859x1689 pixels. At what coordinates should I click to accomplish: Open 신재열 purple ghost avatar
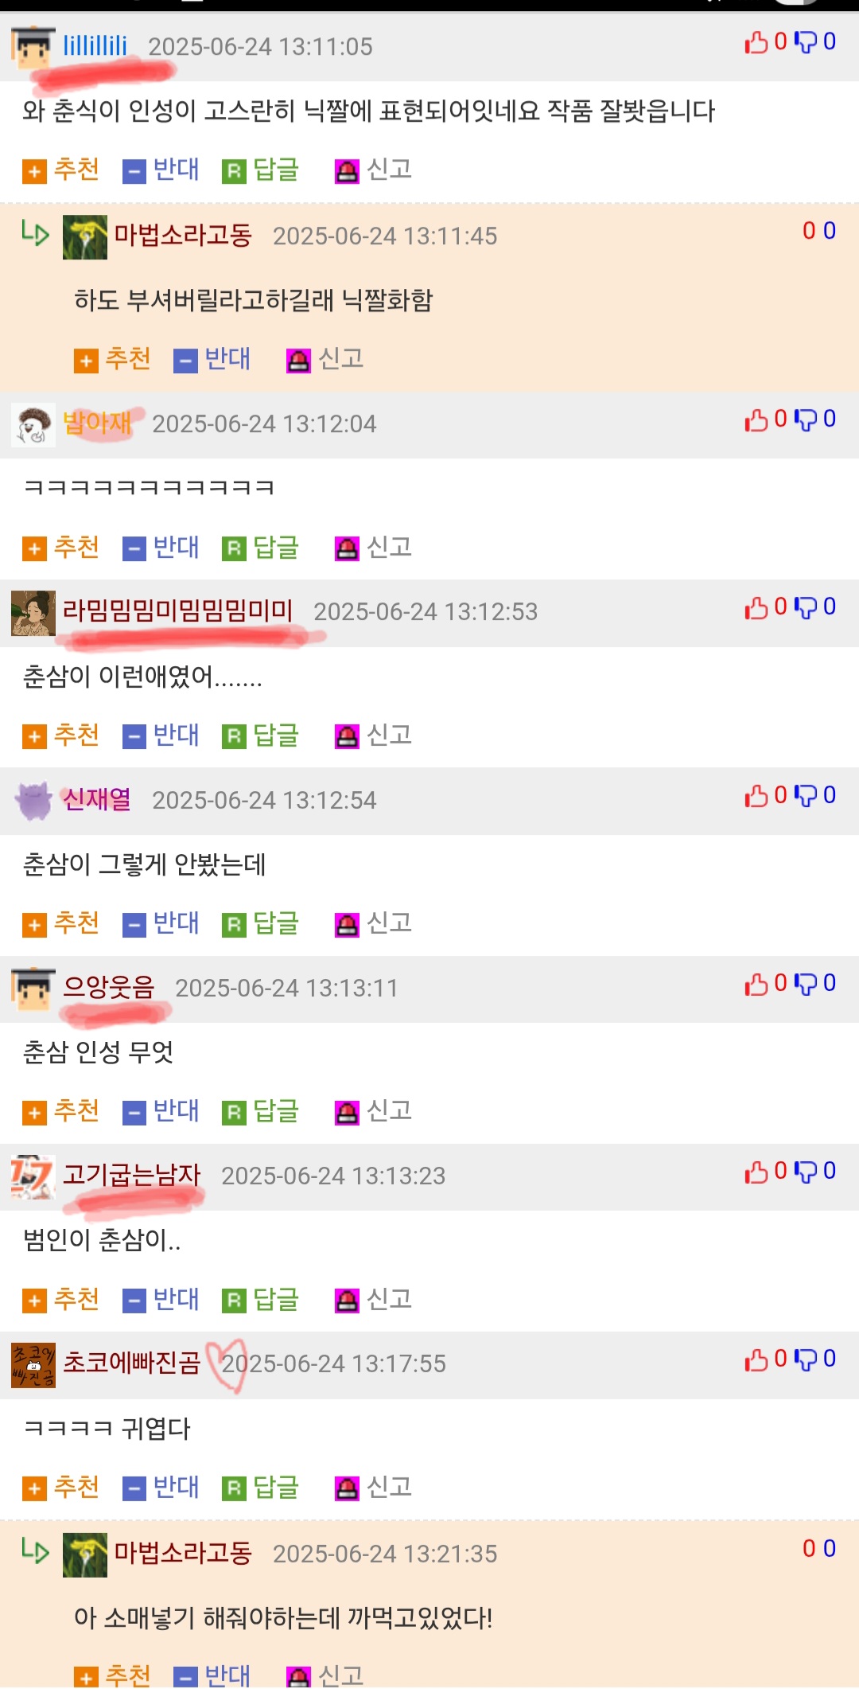click(x=33, y=801)
